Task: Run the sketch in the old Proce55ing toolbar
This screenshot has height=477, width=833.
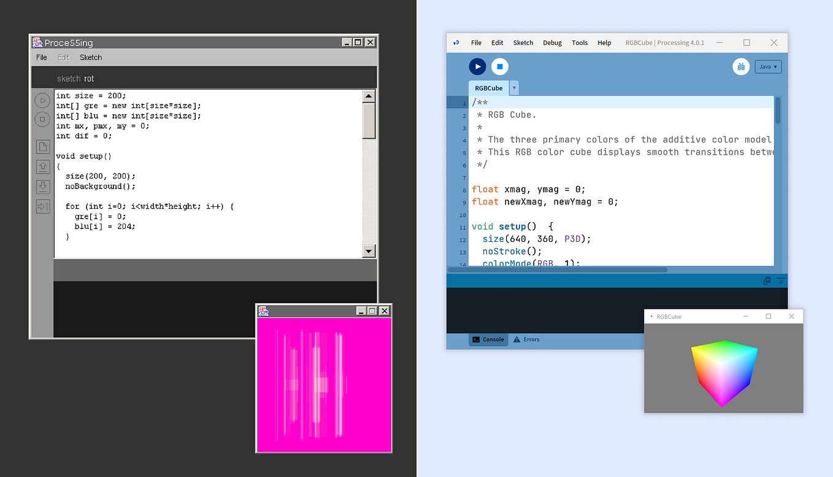Action: (x=42, y=100)
